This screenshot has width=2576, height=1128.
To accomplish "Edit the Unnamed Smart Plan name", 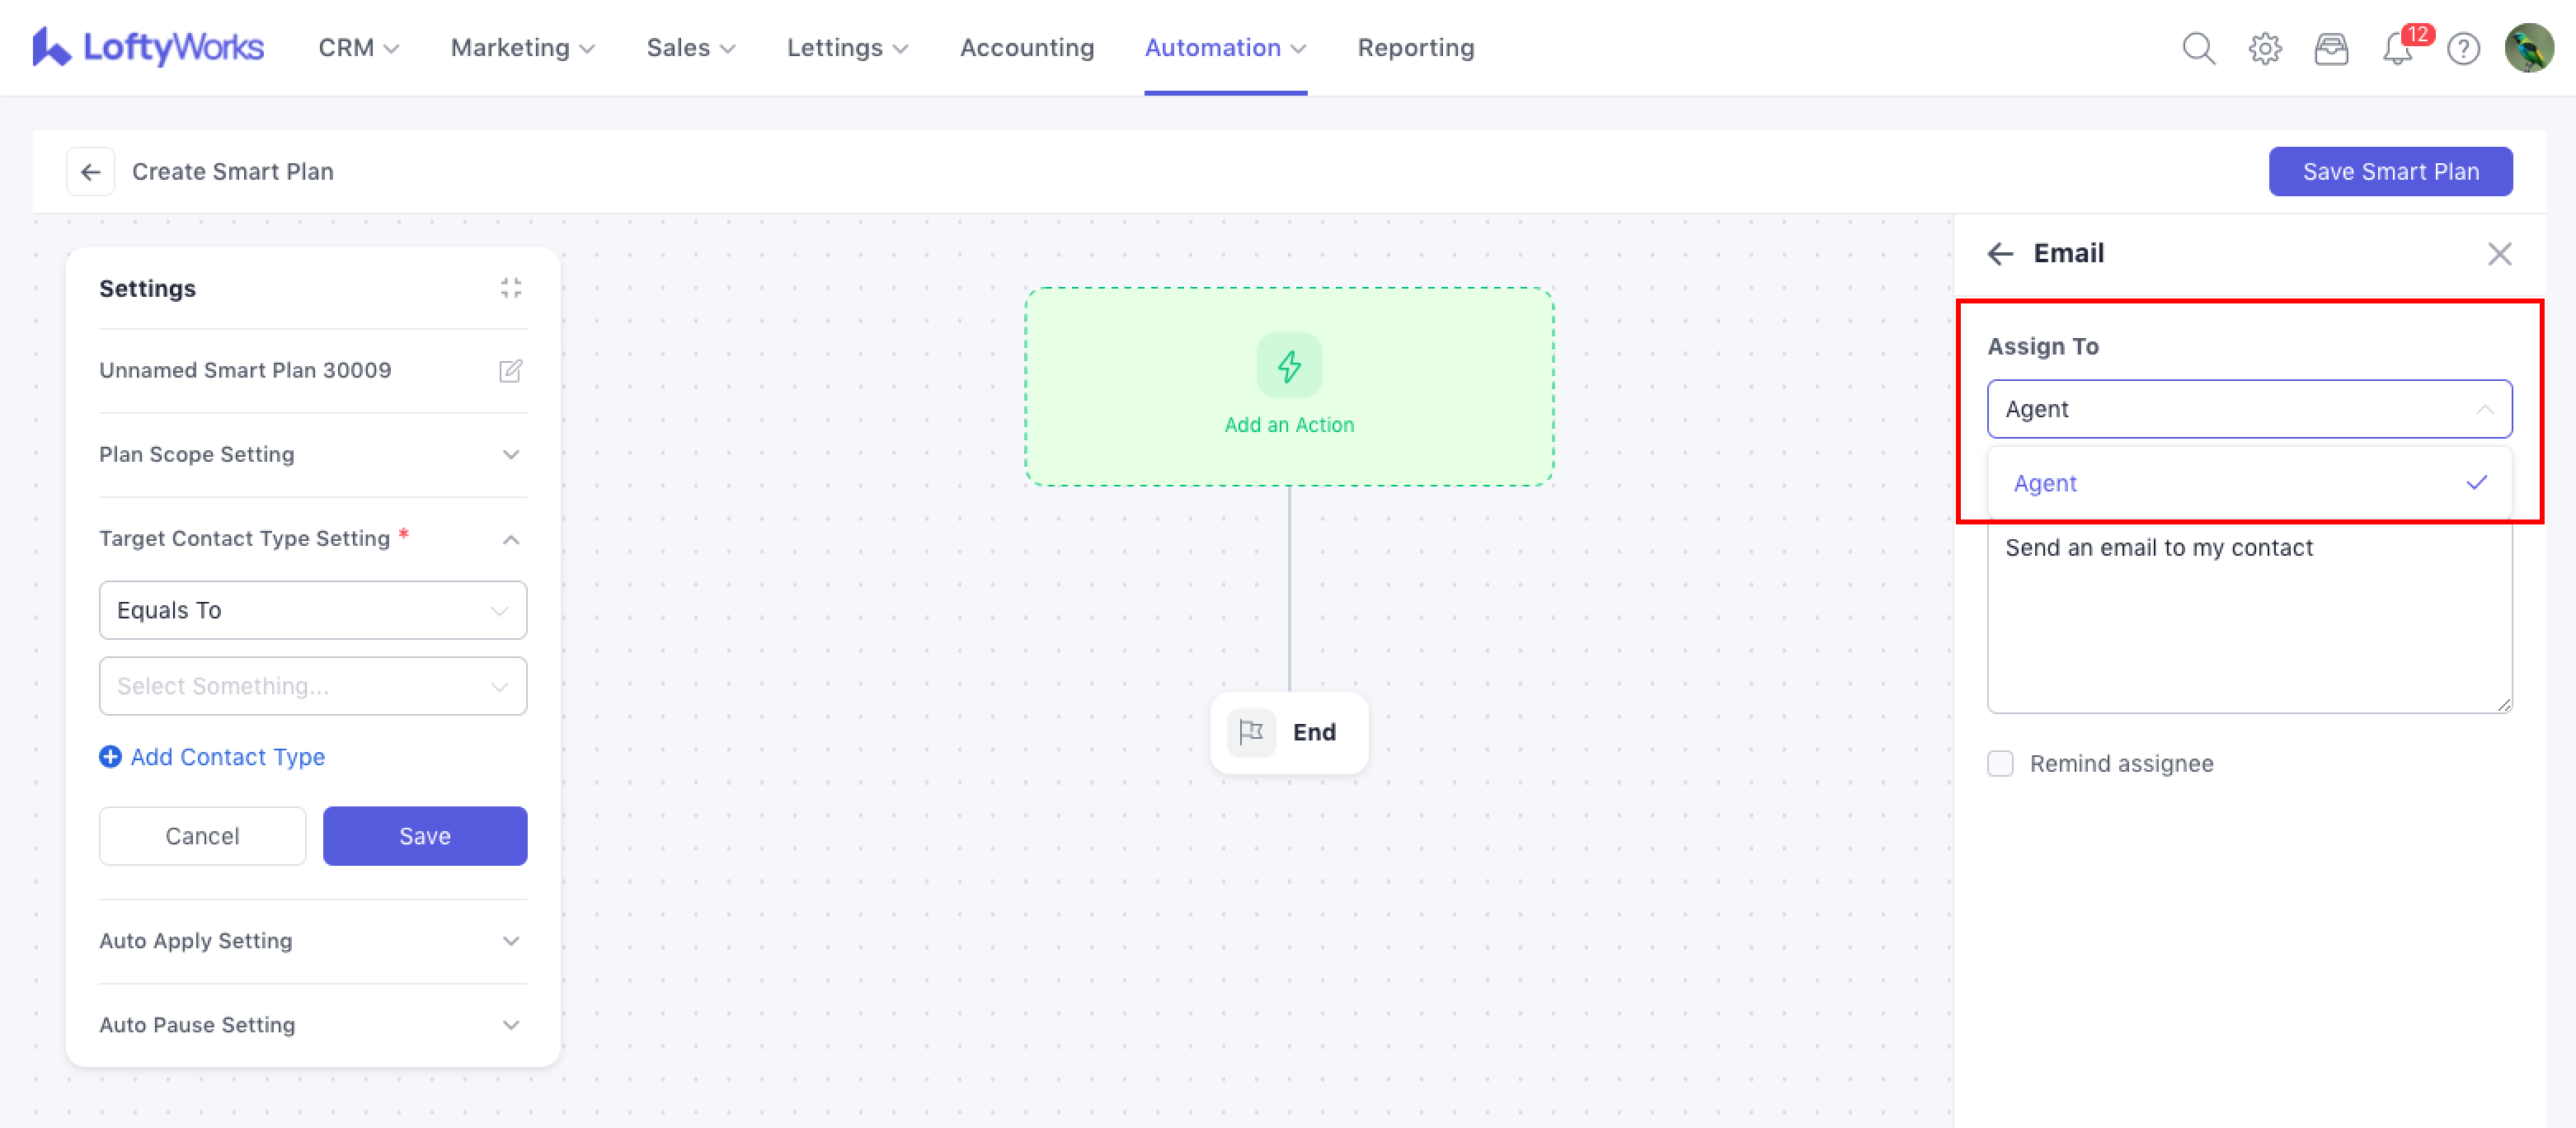I will (x=510, y=371).
